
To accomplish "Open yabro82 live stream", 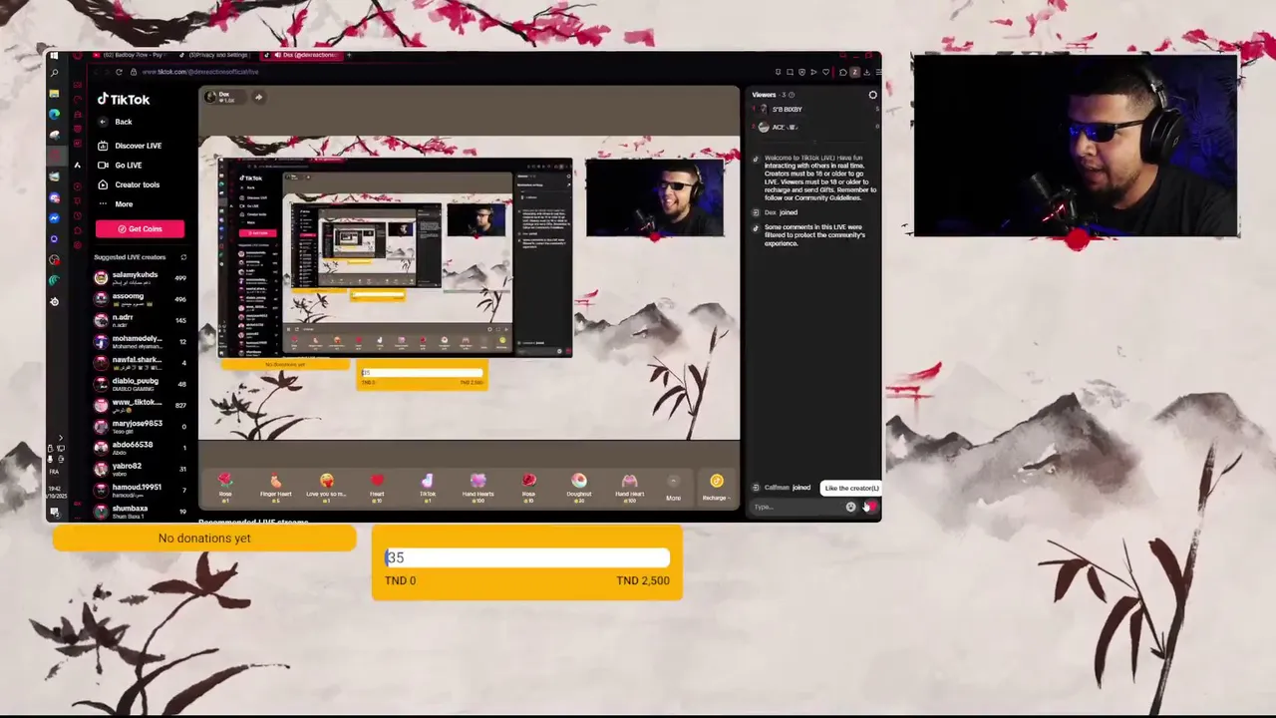I will (x=141, y=469).
